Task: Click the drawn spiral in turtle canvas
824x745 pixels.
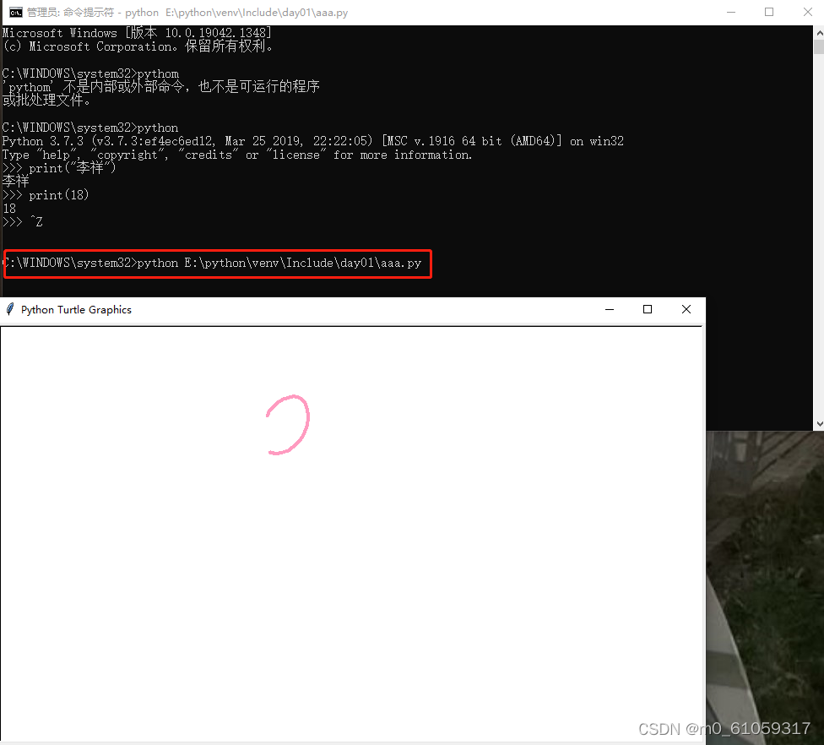Action: (x=289, y=422)
